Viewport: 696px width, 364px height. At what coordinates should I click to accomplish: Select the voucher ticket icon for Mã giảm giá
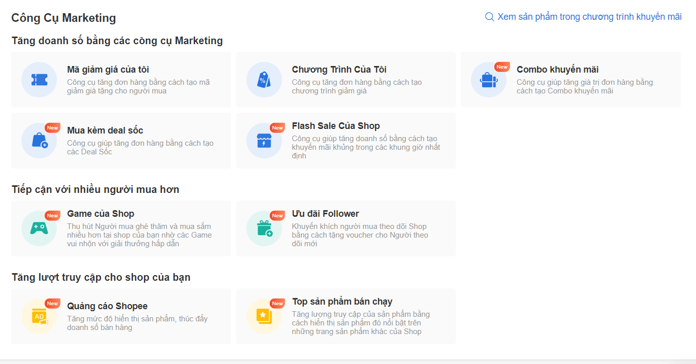click(x=39, y=80)
